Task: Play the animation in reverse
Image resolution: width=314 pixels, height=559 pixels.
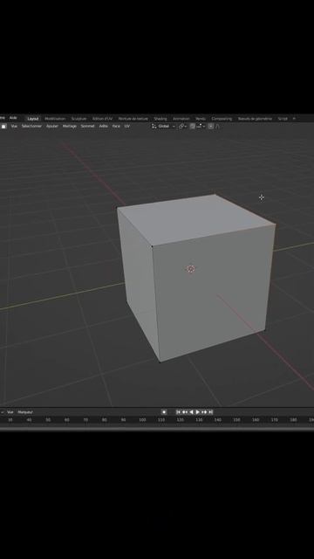Action: 191,411
